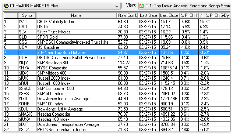Sort by the Last Date column header
Image resolution: width=233 pixels, height=134 pixels.
pos(149,15)
